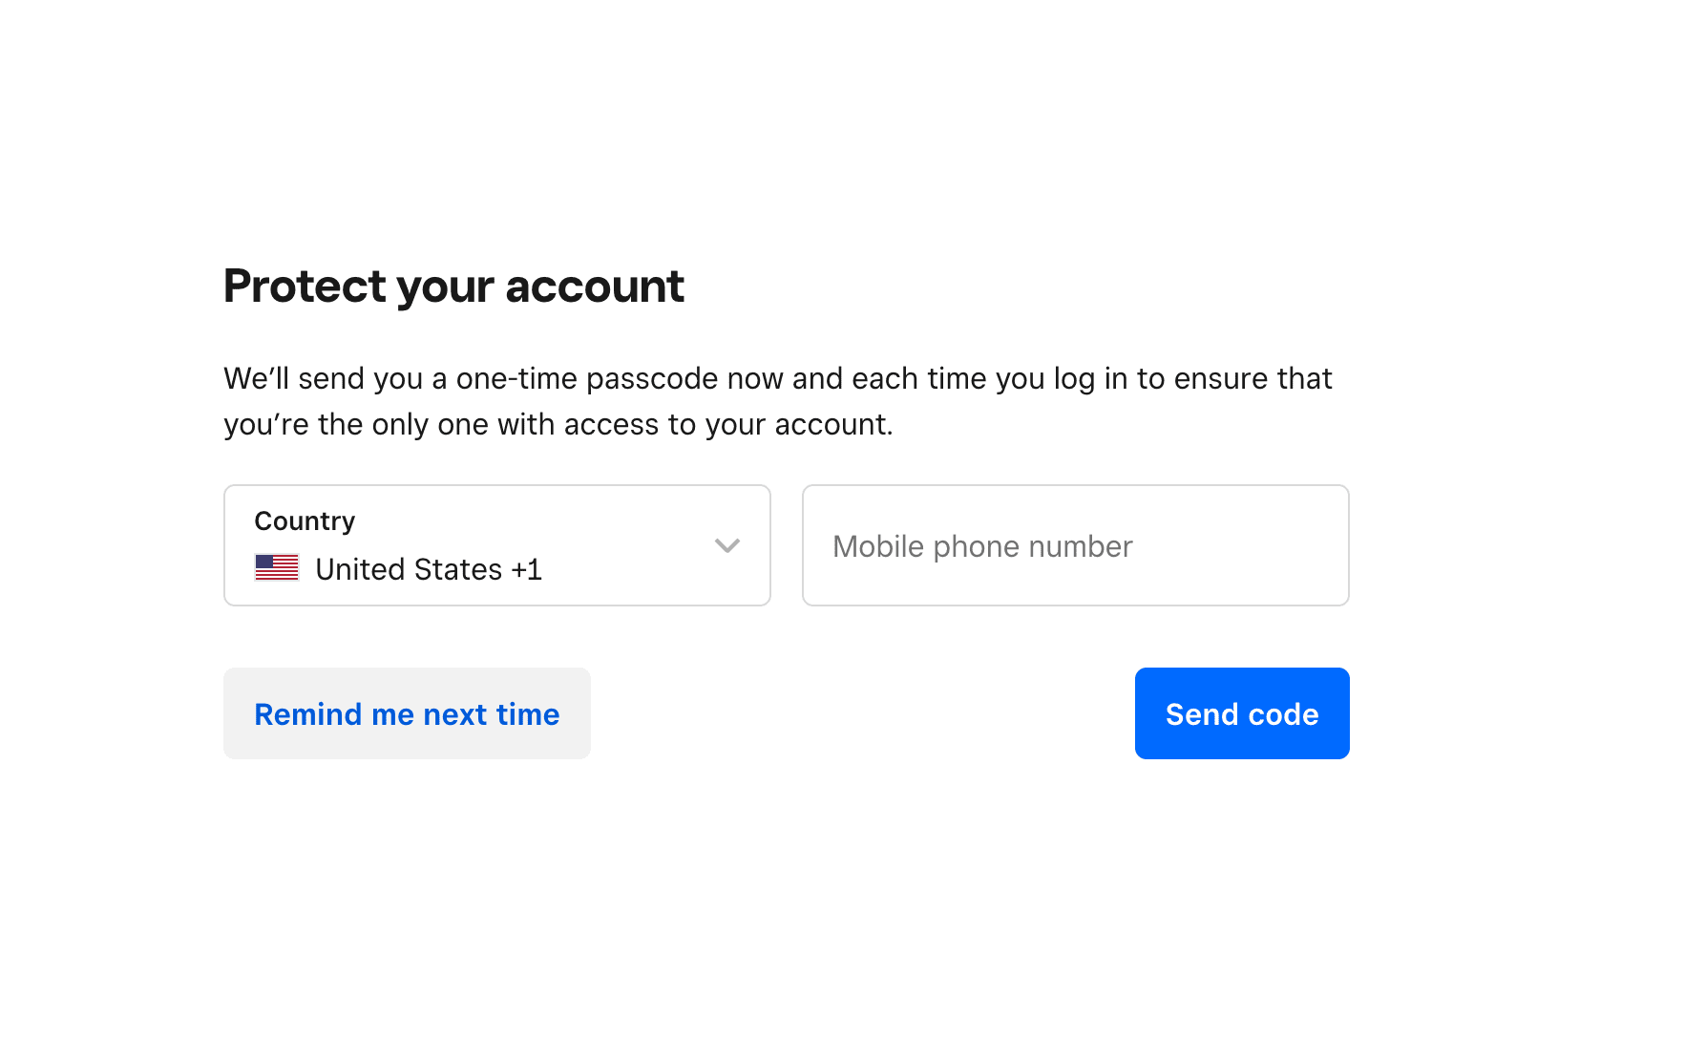1684x1041 pixels.
Task: Open the United States +1 country selector
Action: (496, 545)
